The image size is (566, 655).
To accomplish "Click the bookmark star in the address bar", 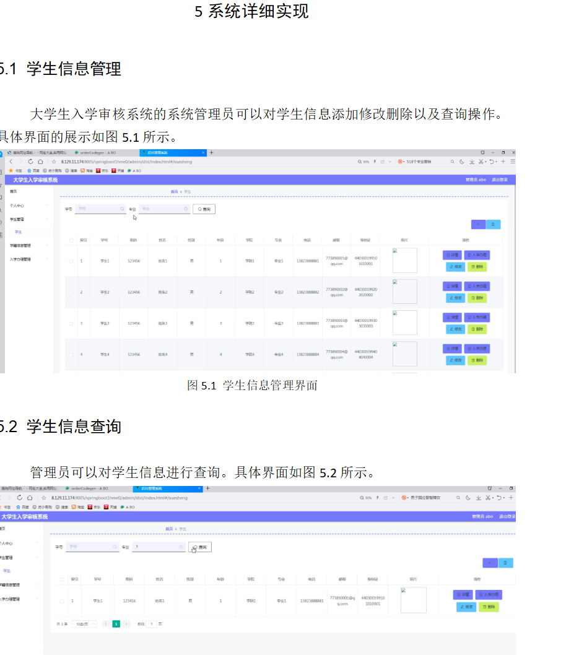I will pyautogui.click(x=54, y=161).
